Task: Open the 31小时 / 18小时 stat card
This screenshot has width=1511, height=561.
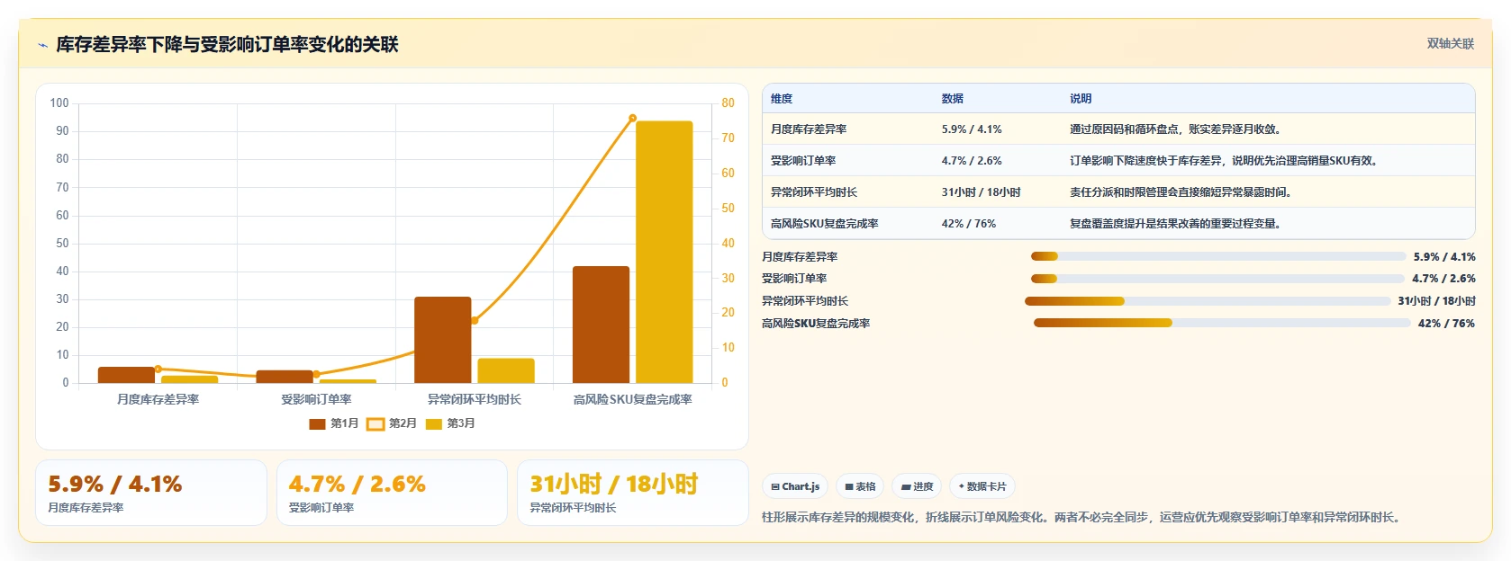Action: click(x=633, y=493)
